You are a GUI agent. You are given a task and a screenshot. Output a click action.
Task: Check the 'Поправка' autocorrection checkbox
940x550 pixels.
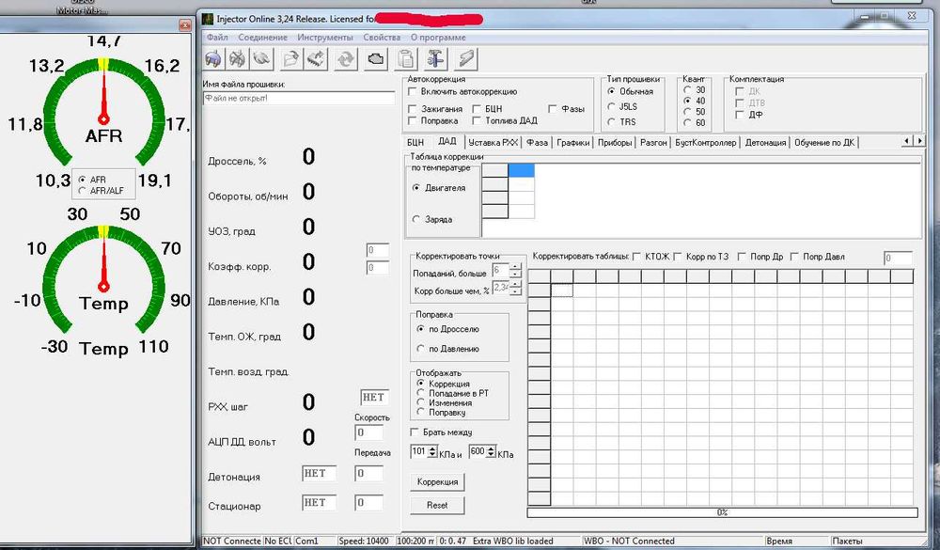412,120
